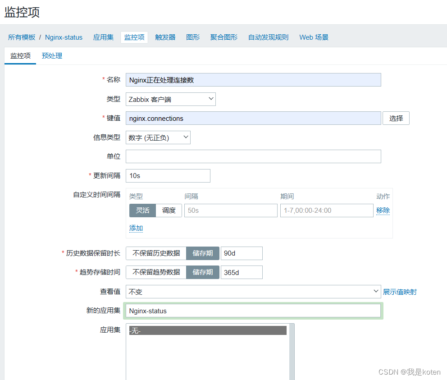Select 储存期 for 历史数据保留时长

(x=203, y=253)
